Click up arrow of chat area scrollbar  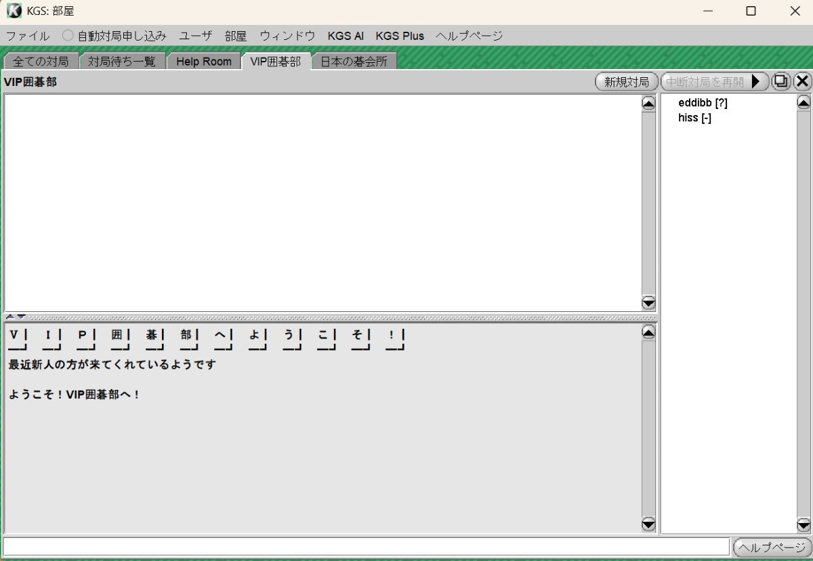pyautogui.click(x=648, y=332)
